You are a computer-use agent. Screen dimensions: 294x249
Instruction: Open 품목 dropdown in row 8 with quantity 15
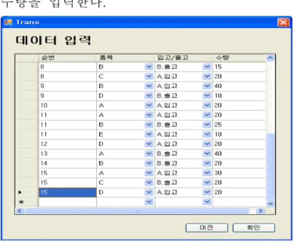[x=149, y=67]
